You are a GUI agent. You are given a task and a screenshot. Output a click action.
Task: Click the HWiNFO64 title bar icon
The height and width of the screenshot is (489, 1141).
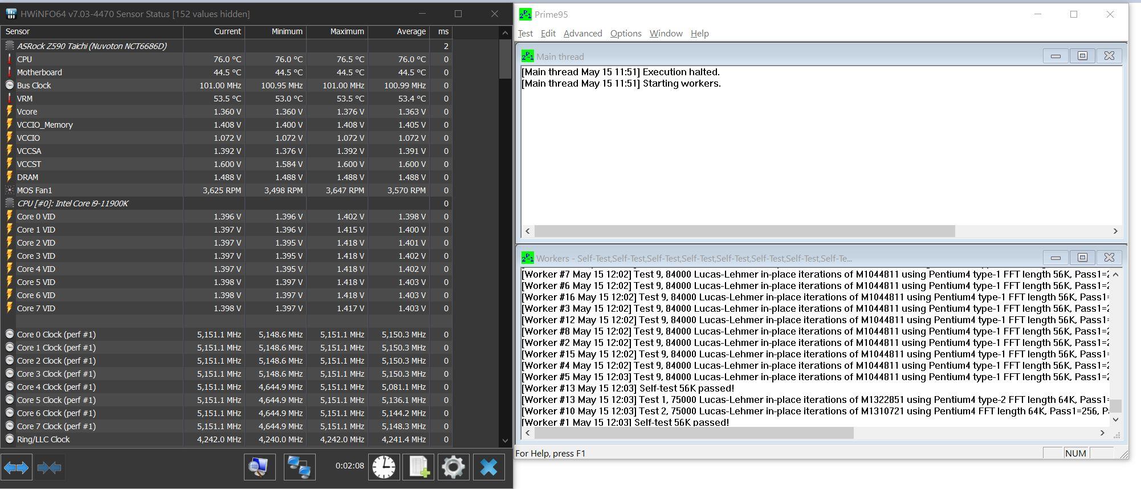[x=11, y=14]
